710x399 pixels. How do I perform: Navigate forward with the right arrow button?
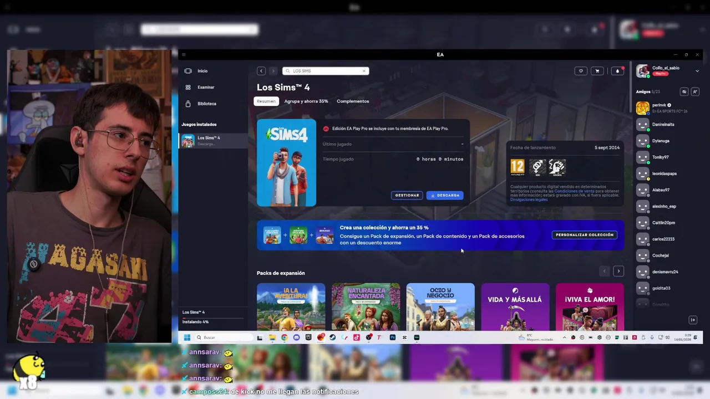coord(273,71)
